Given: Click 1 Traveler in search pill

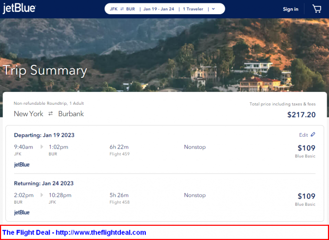Looking at the screenshot, I should click(193, 9).
